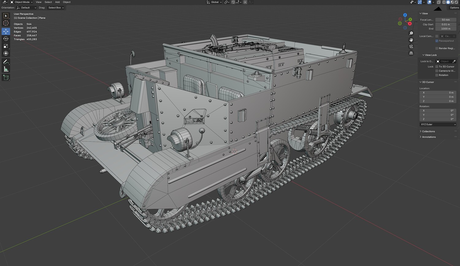Click the clip End 1000 m field
Screen dimensions: 460x266
[446, 29]
